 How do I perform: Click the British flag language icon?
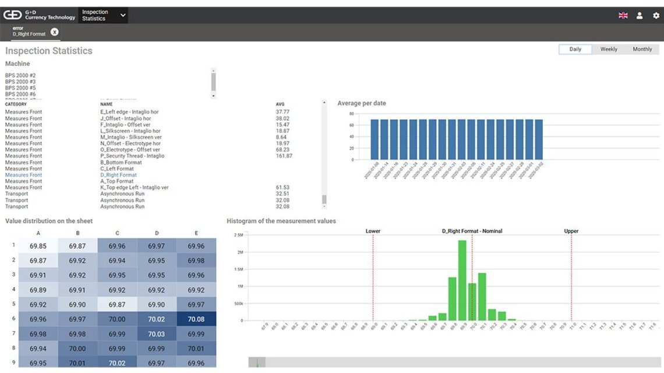(x=623, y=16)
